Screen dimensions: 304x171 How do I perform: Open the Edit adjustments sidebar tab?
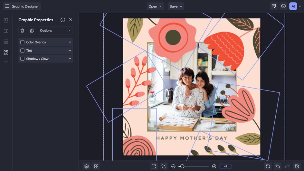6,31
